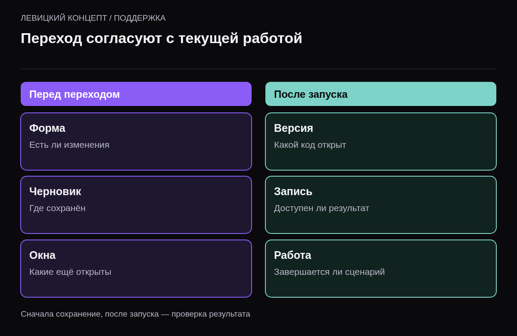Open the 'Работа' card
Viewport: 517px width, 336px height.
point(381,269)
